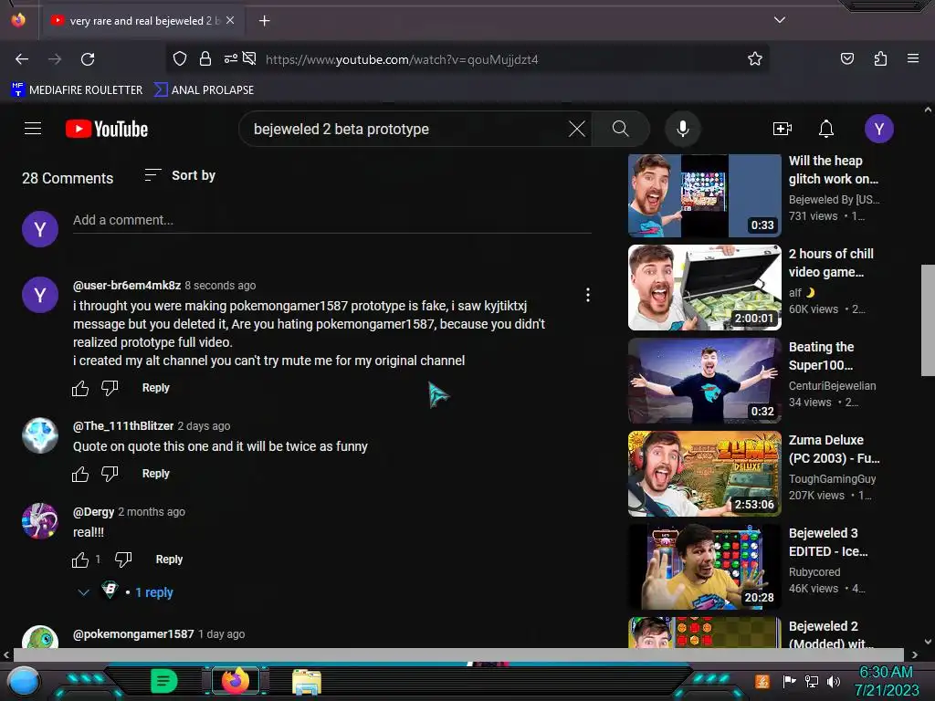
Task: Open a new browser tab
Action: coord(264,21)
